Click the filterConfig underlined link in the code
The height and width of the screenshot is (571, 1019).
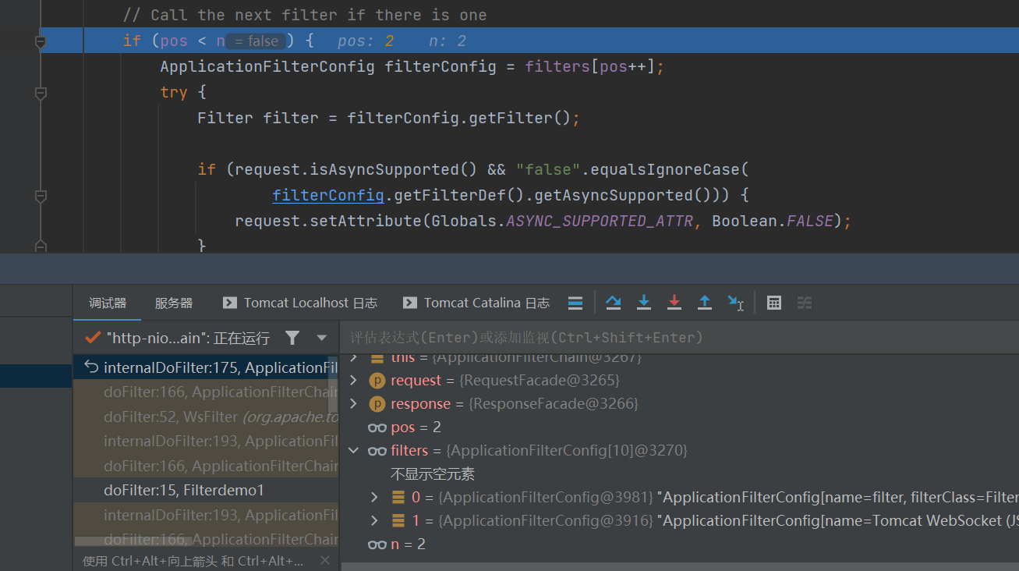pyautogui.click(x=328, y=195)
